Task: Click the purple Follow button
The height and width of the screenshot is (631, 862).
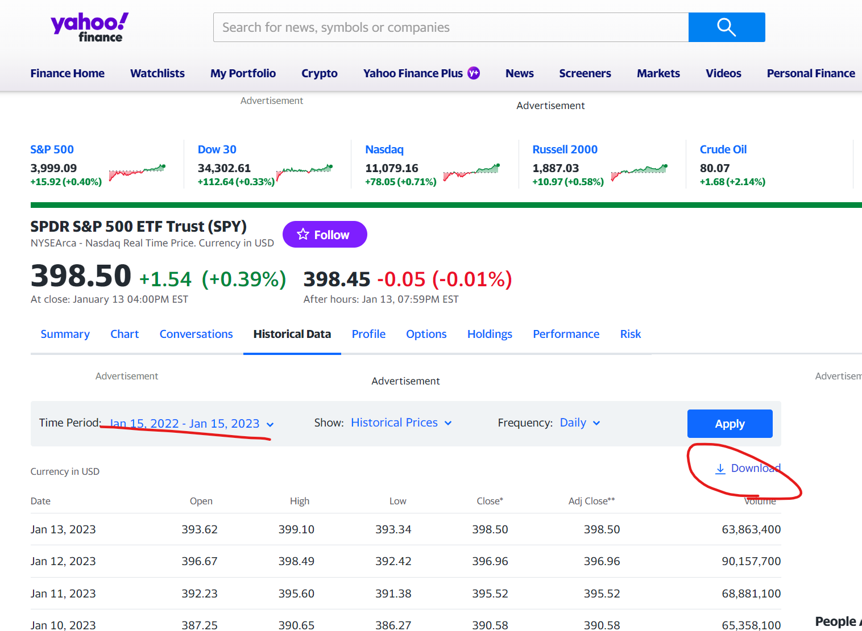Action: click(x=325, y=235)
